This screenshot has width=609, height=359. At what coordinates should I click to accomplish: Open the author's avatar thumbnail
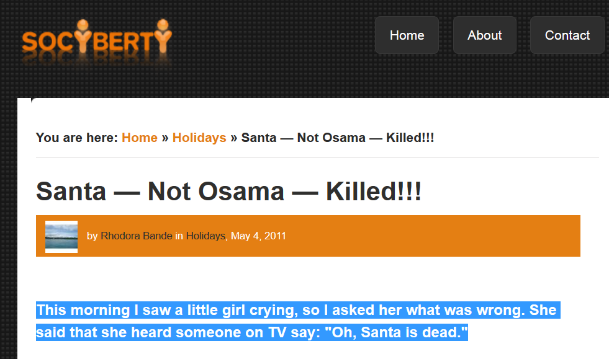[x=61, y=237]
